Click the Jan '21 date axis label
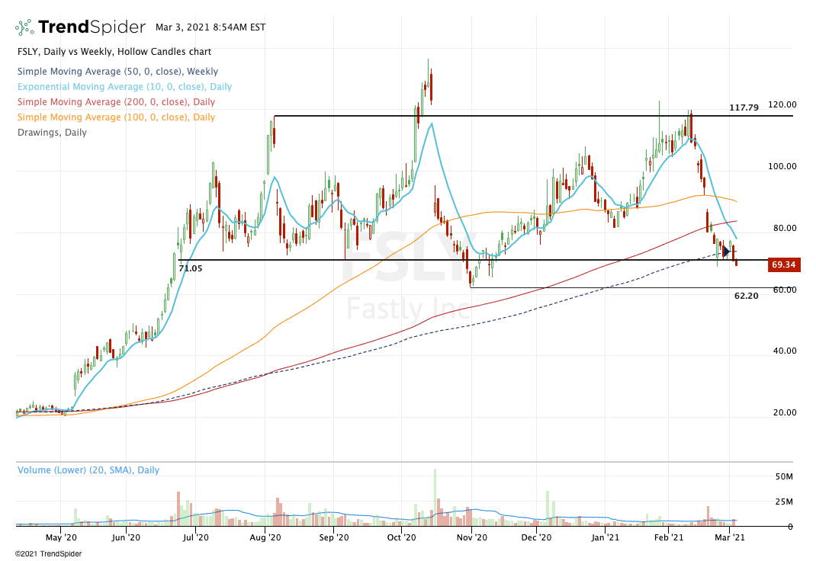The height and width of the screenshot is (561, 816). pos(606,537)
